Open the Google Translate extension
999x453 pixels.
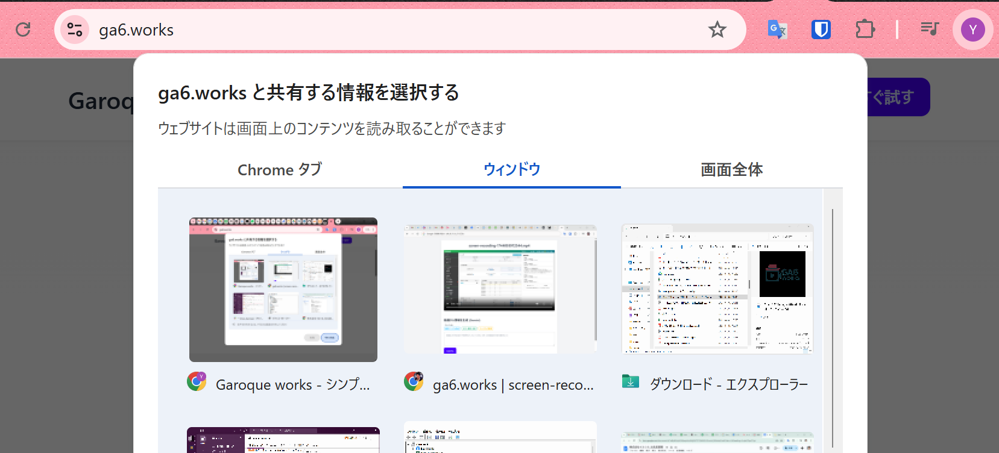point(777,30)
